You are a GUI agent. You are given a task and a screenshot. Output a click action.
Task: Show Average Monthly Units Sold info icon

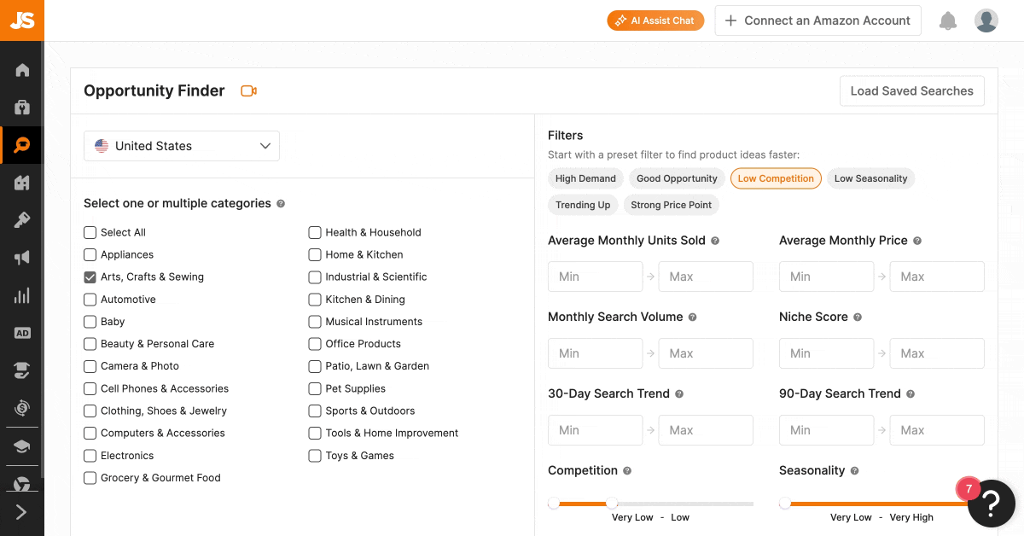pyautogui.click(x=715, y=241)
